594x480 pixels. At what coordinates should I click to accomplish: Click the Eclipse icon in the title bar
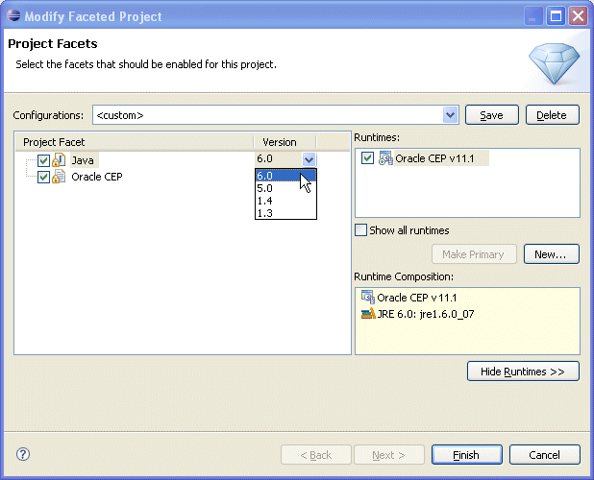(x=13, y=16)
